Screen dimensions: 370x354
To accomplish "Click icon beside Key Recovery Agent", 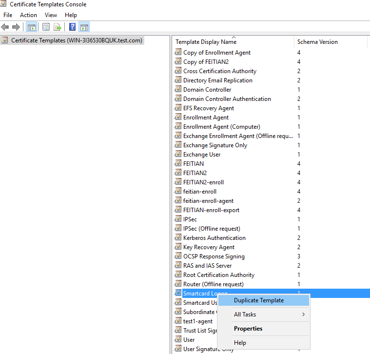I will coord(178,247).
